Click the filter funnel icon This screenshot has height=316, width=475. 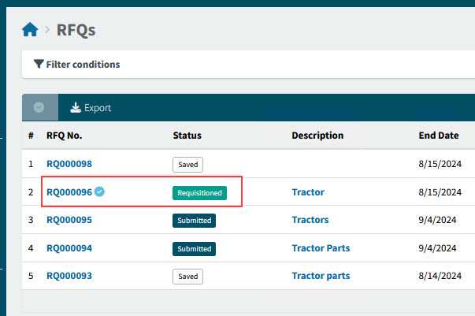39,64
